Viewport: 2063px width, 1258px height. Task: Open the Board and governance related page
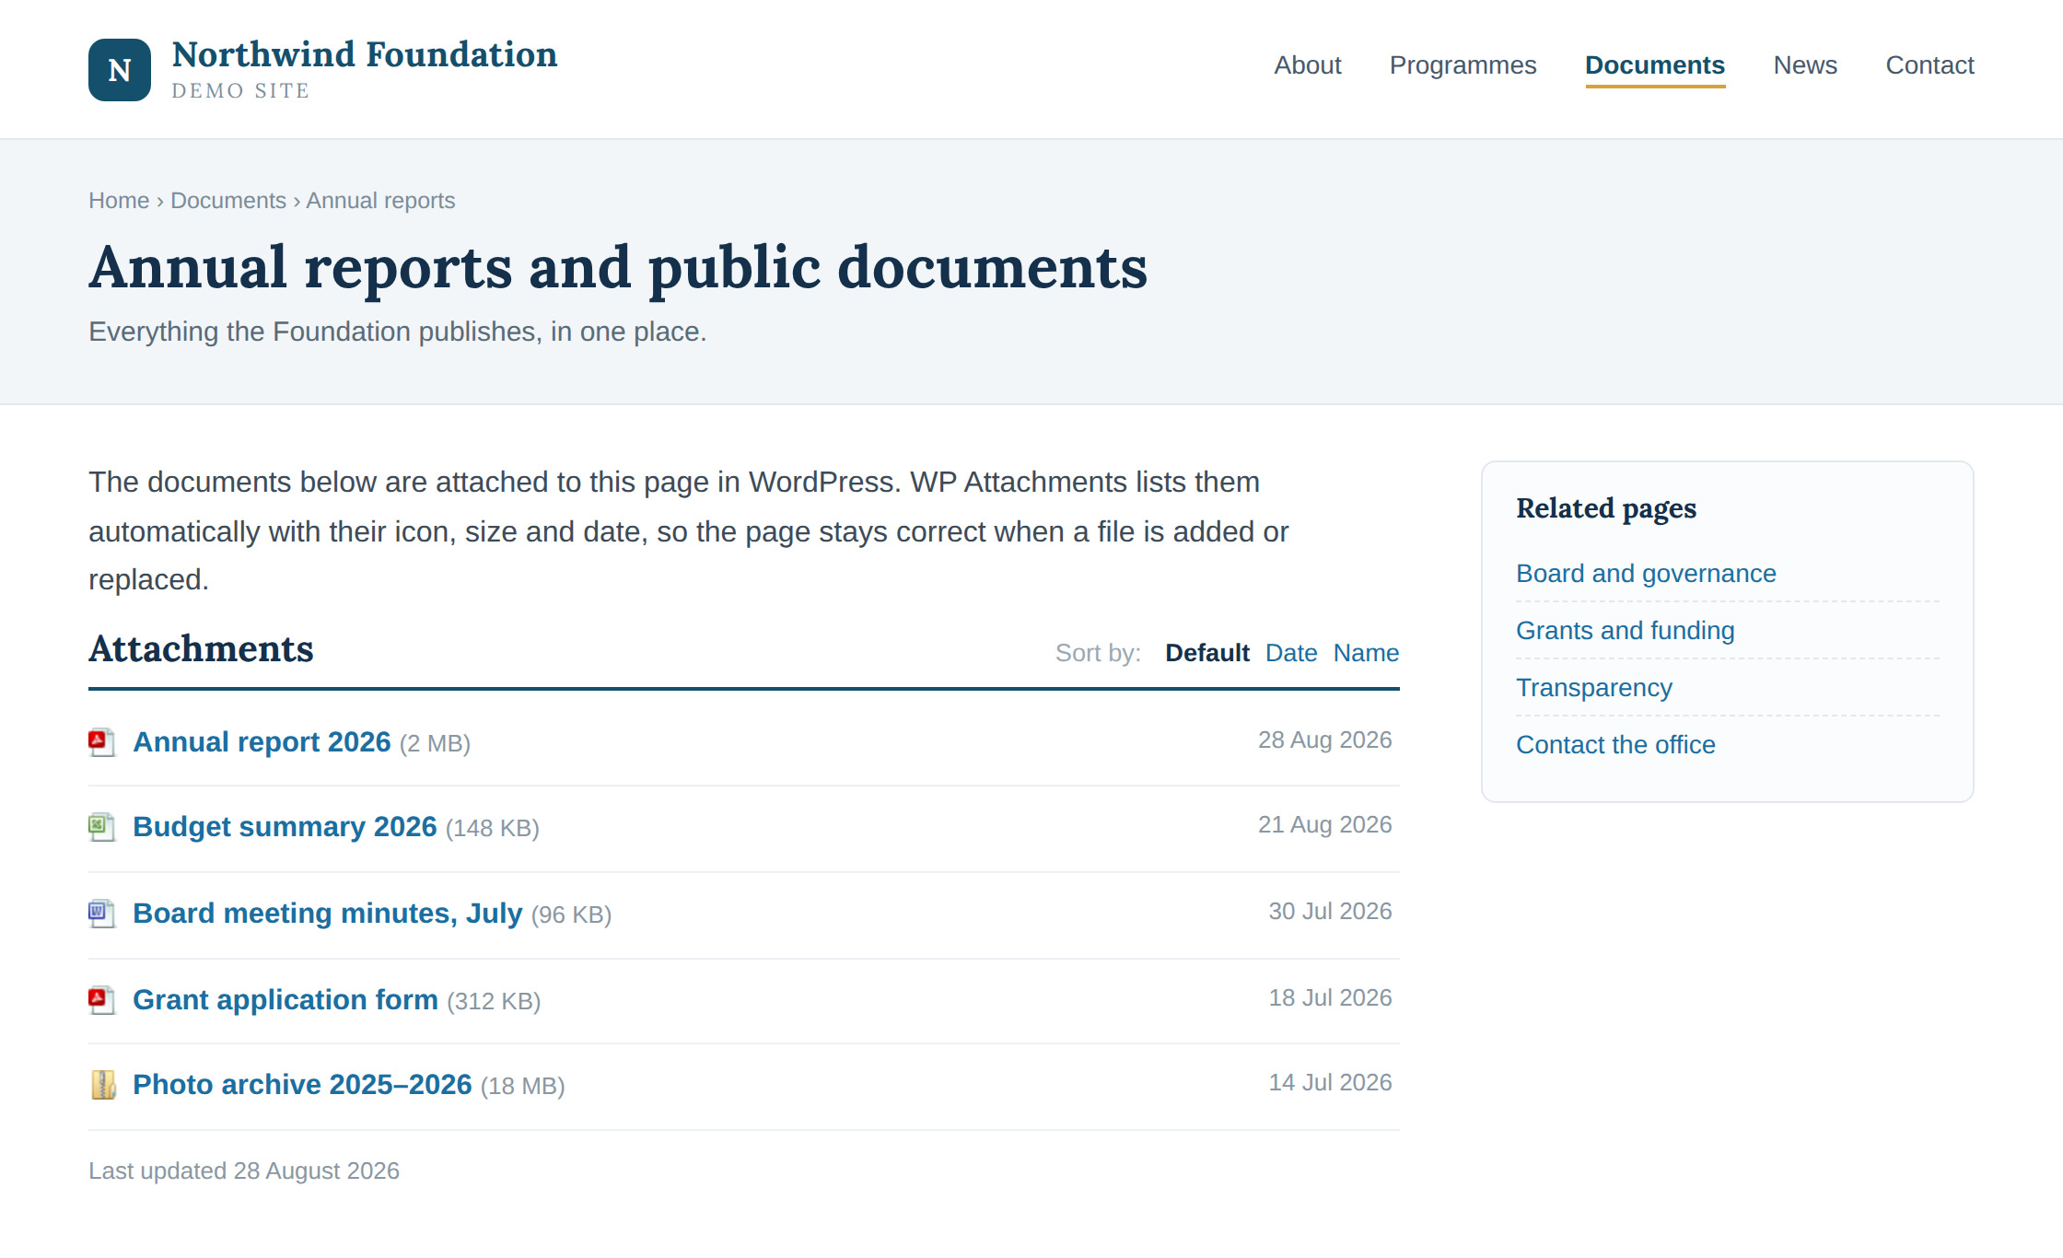[x=1646, y=574]
